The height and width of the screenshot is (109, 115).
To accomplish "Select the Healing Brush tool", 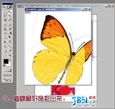I will [x=5, y=25].
